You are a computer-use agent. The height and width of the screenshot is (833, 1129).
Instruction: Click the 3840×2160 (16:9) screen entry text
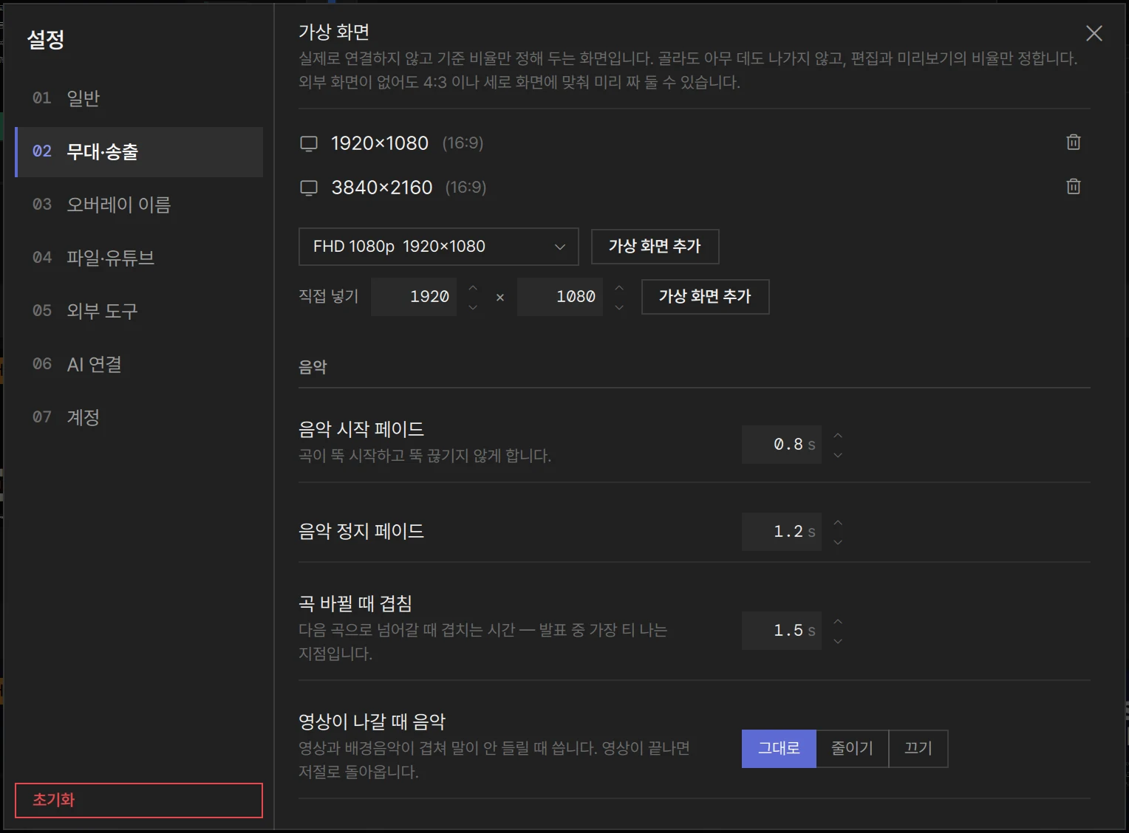[409, 188]
